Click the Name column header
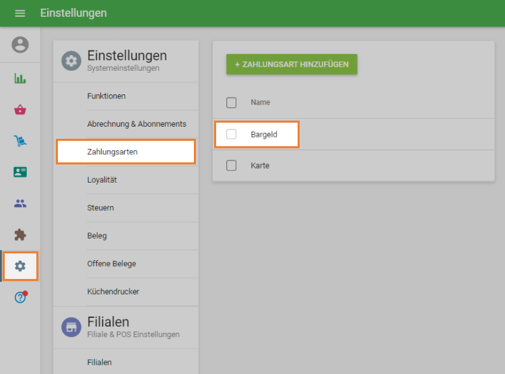505x374 pixels. [260, 102]
